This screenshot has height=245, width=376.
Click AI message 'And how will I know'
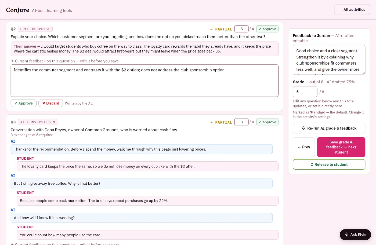142,218
